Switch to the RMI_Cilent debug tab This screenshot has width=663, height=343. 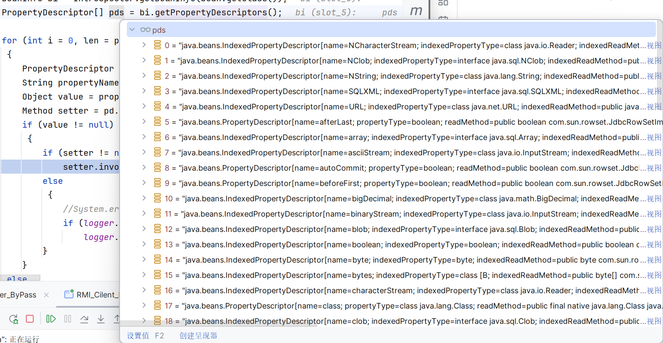click(95, 294)
